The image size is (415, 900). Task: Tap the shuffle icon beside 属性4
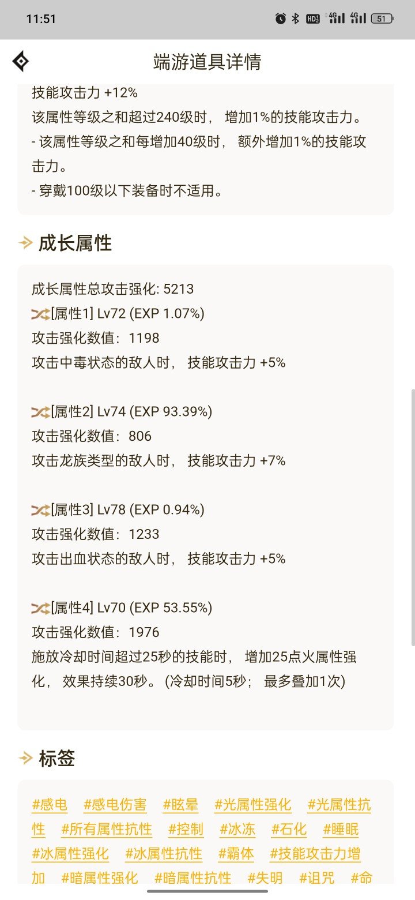pyautogui.click(x=40, y=607)
